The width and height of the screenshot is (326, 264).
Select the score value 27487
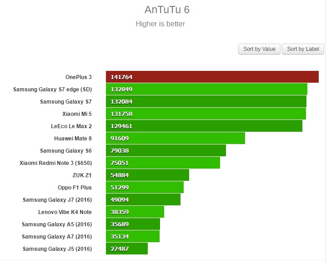coord(120,249)
